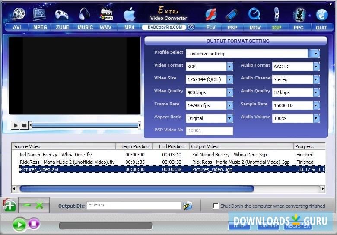Start conversion with the green play button
The image size is (337, 235).
click(x=19, y=225)
